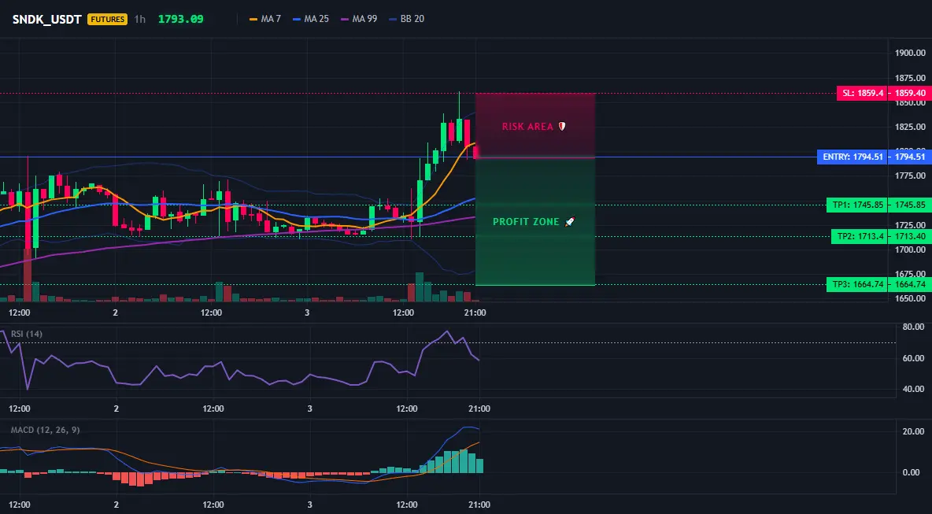Click the 60.00 RSI scale value
This screenshot has height=514, width=932.
914,358
